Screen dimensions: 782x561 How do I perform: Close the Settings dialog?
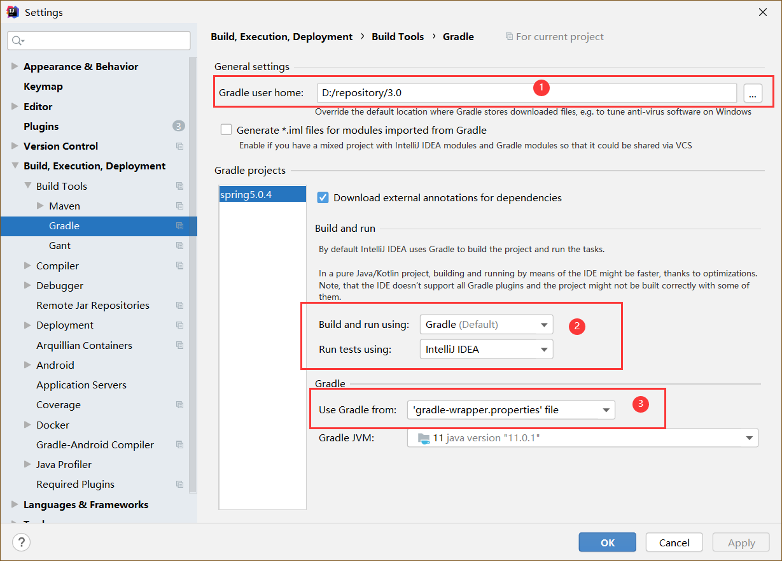pos(762,11)
